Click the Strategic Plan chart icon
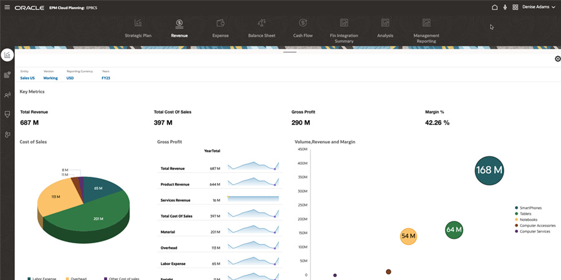Image resolution: width=561 pixels, height=280 pixels. tap(138, 23)
